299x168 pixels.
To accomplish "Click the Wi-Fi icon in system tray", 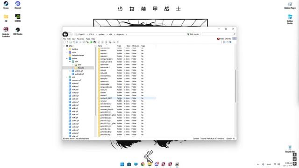I will (x=275, y=164).
